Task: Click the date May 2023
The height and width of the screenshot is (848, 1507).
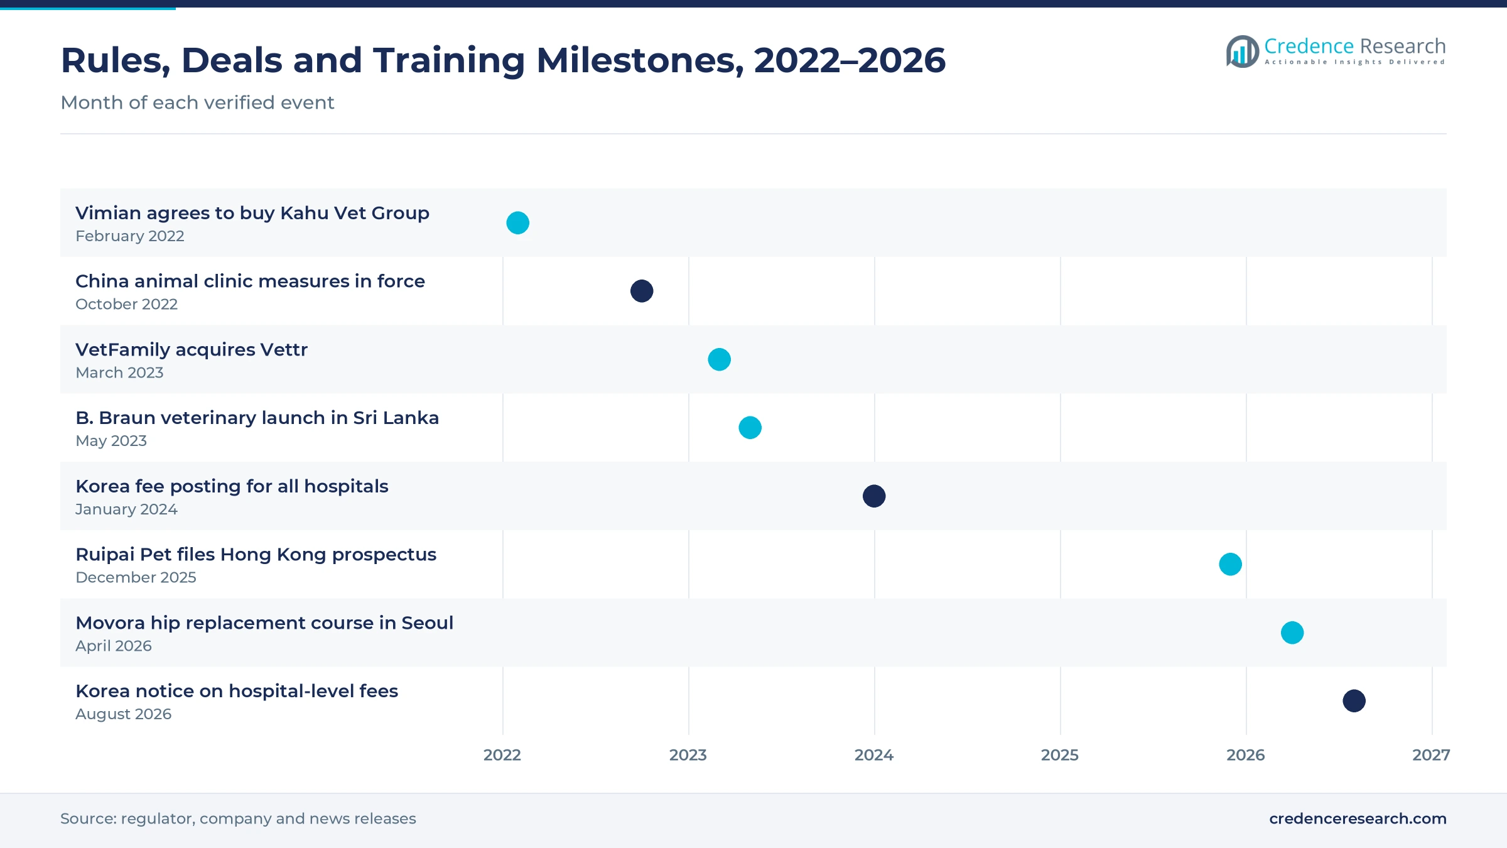Action: [111, 441]
